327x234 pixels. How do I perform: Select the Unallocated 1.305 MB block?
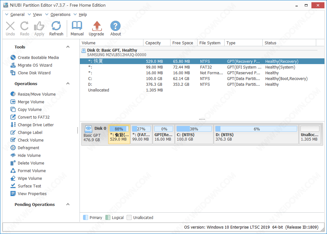click(x=310, y=134)
